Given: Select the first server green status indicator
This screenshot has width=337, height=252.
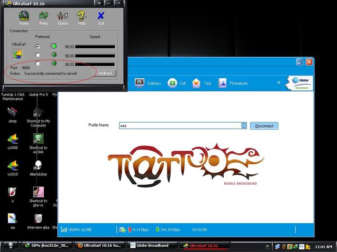Looking at the screenshot, I should point(54,46).
